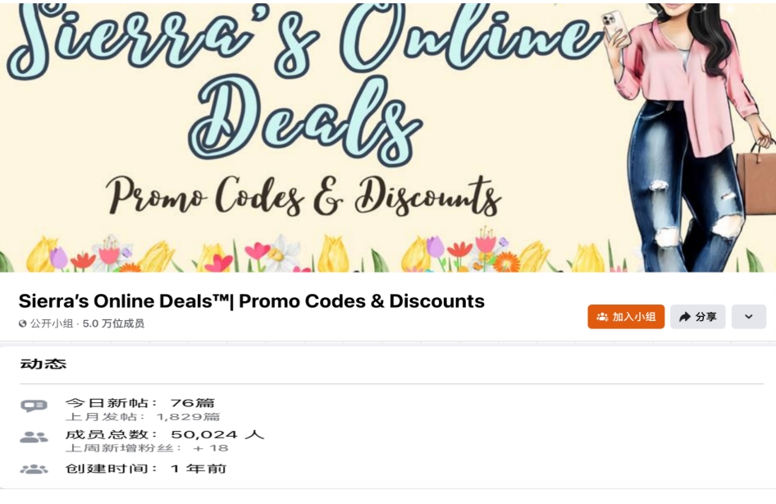Click the 成员总数 50,024 人 line
This screenshot has height=504, width=776.
165,435
